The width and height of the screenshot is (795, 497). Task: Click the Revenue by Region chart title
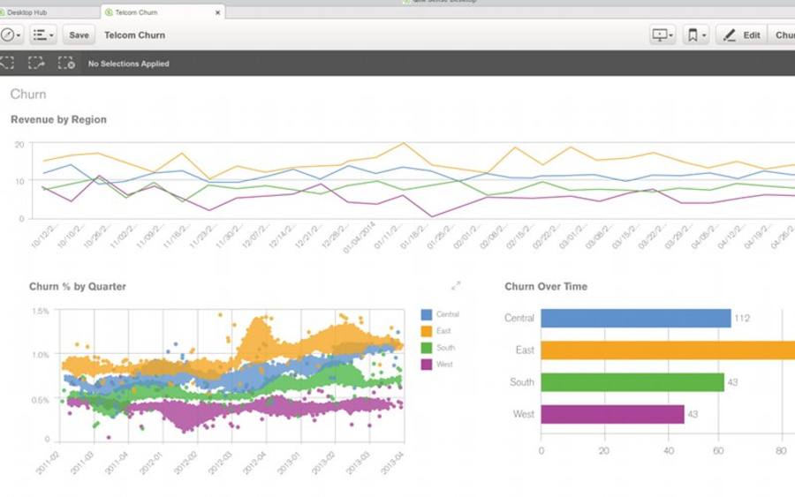coord(59,119)
